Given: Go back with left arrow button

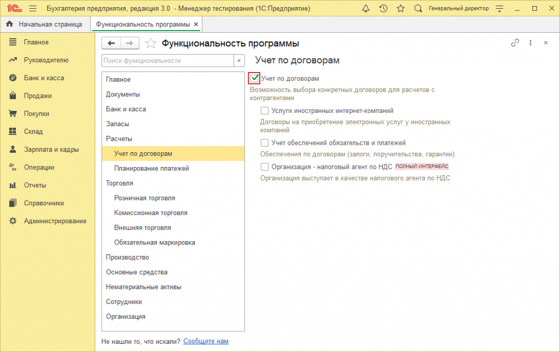Looking at the screenshot, I should 111,43.
